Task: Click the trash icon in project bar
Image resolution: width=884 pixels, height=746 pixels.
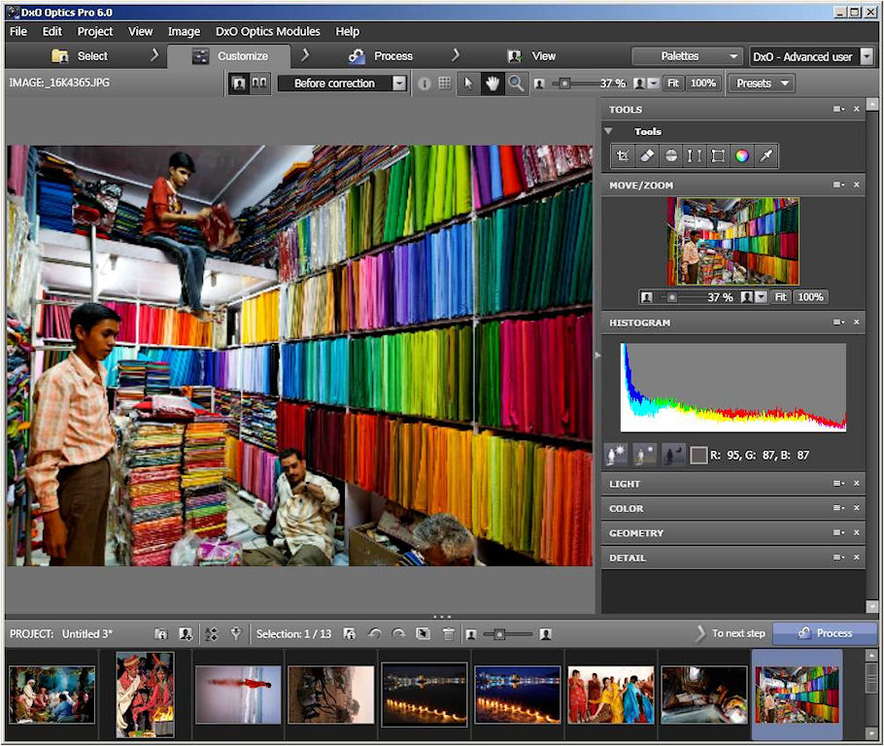Action: coord(448,634)
